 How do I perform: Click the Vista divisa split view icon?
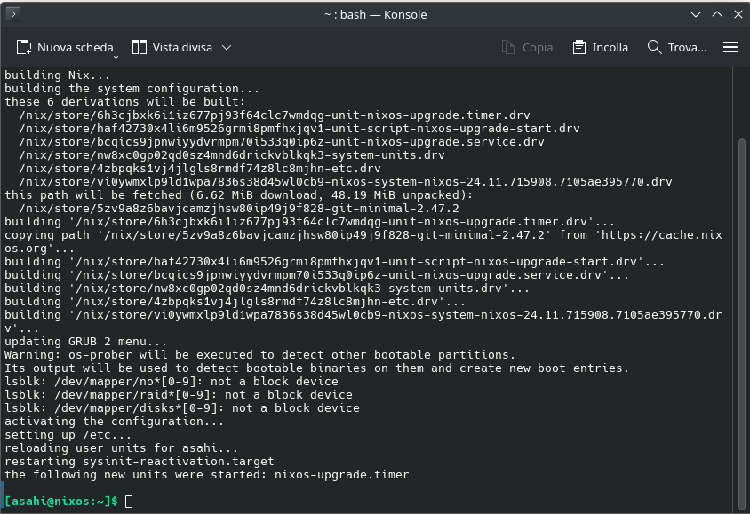tap(140, 47)
